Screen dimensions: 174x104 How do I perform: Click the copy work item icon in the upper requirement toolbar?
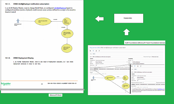pyautogui.click(x=99, y=51)
